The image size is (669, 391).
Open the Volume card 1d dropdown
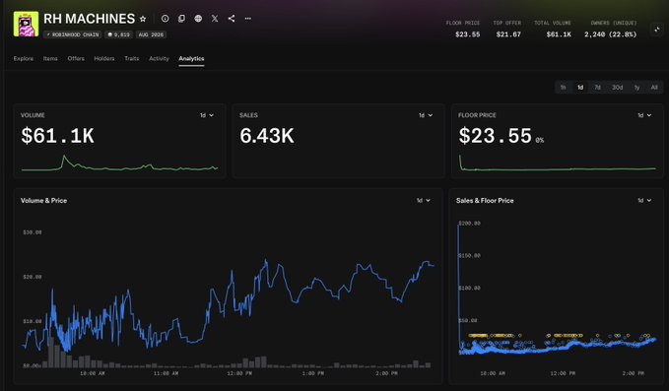(207, 115)
